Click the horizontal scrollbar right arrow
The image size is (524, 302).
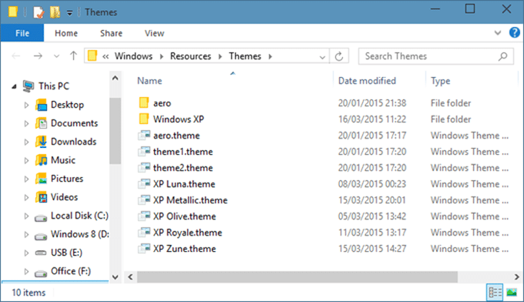pyautogui.click(x=516, y=277)
